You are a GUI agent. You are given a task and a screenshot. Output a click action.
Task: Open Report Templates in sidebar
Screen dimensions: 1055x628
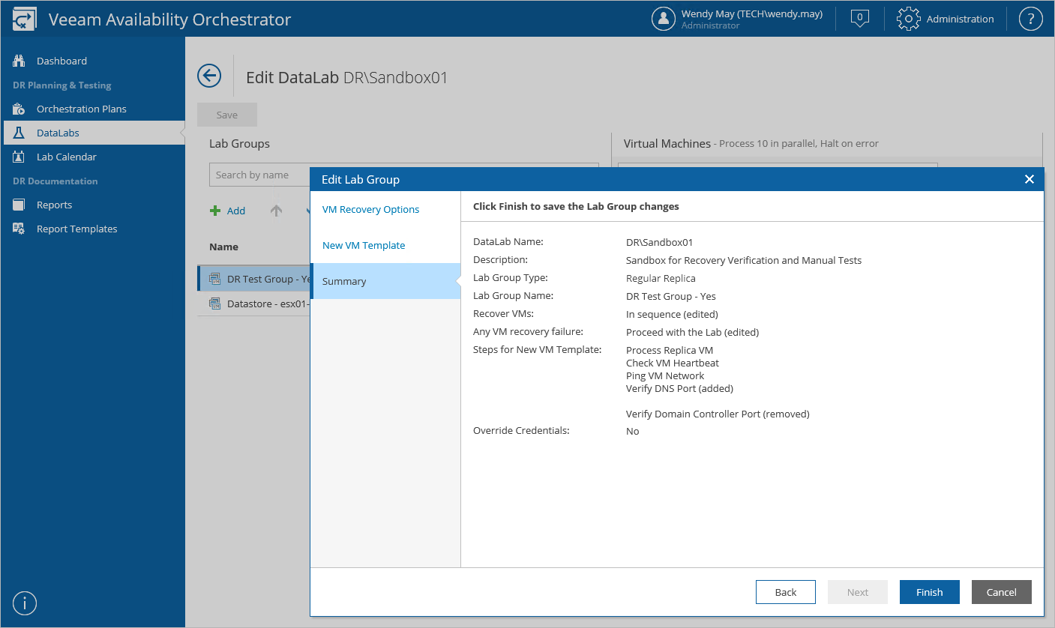point(76,229)
